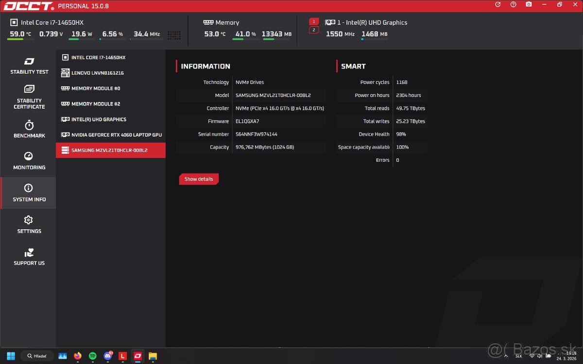Select the Memory Module #0 entry

[111, 88]
